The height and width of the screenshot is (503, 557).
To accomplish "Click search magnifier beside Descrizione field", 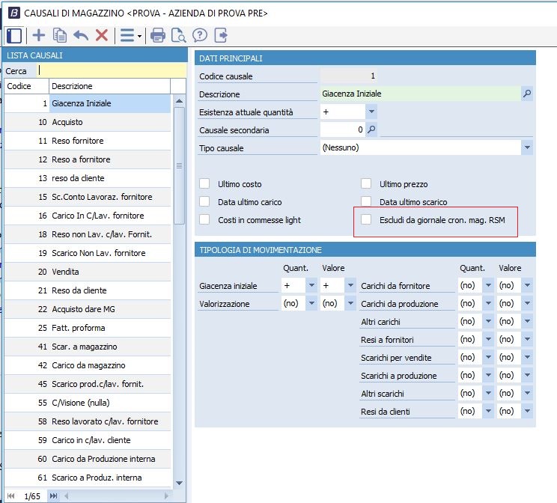I will [x=527, y=94].
